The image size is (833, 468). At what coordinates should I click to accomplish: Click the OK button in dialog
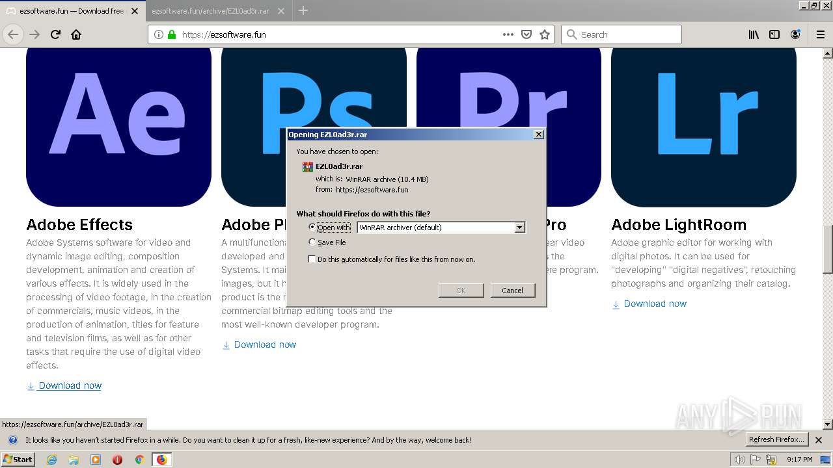click(x=461, y=291)
